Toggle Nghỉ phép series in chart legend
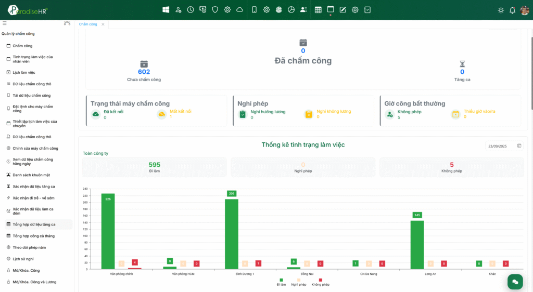 point(299,283)
